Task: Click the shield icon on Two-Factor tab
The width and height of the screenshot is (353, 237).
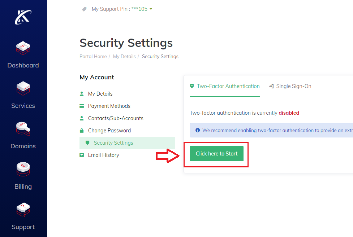Action: pos(192,86)
